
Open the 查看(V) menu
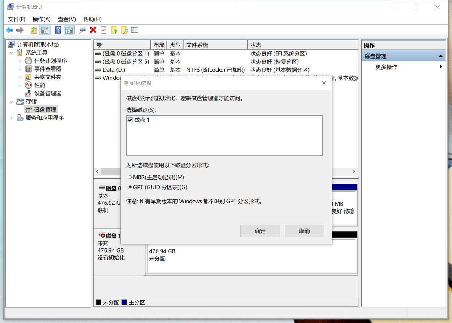click(67, 19)
